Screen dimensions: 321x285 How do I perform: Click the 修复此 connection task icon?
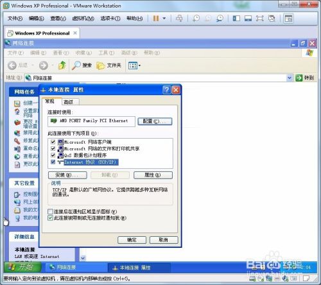click(x=17, y=141)
